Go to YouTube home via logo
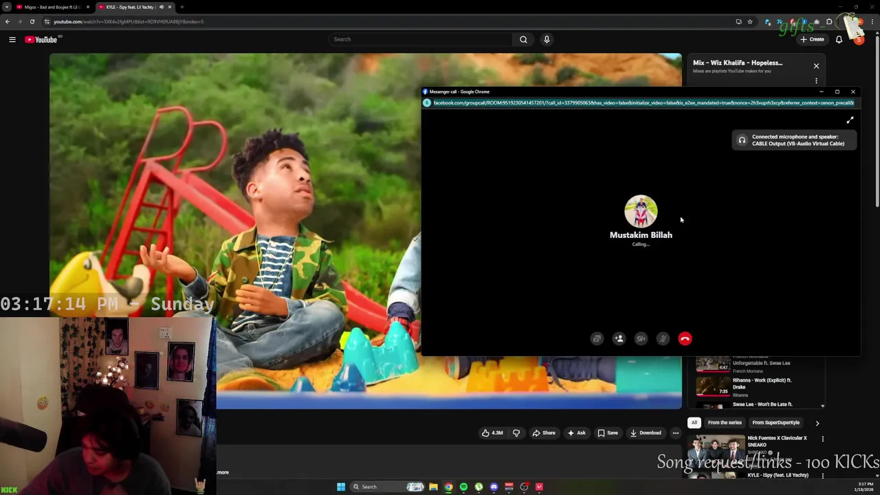 click(x=42, y=39)
